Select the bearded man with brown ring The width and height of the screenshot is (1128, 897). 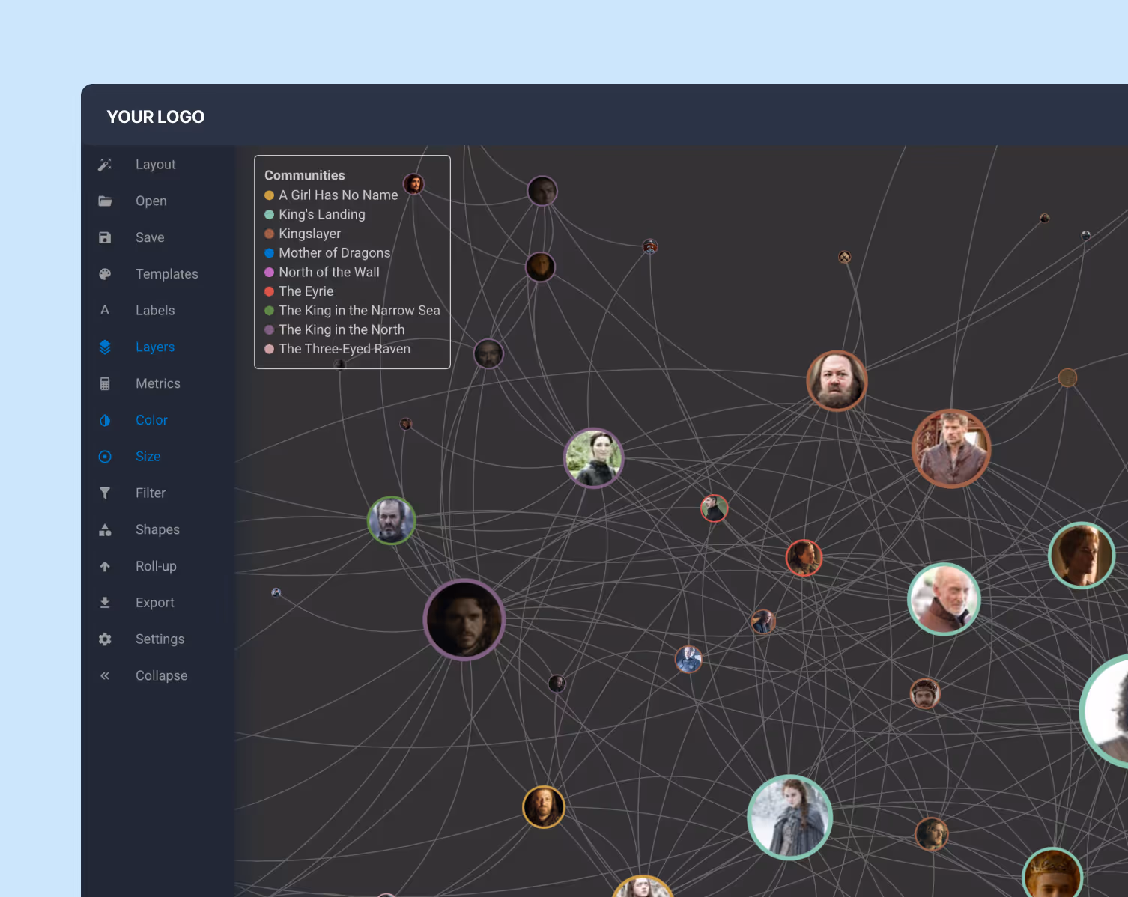pos(837,381)
